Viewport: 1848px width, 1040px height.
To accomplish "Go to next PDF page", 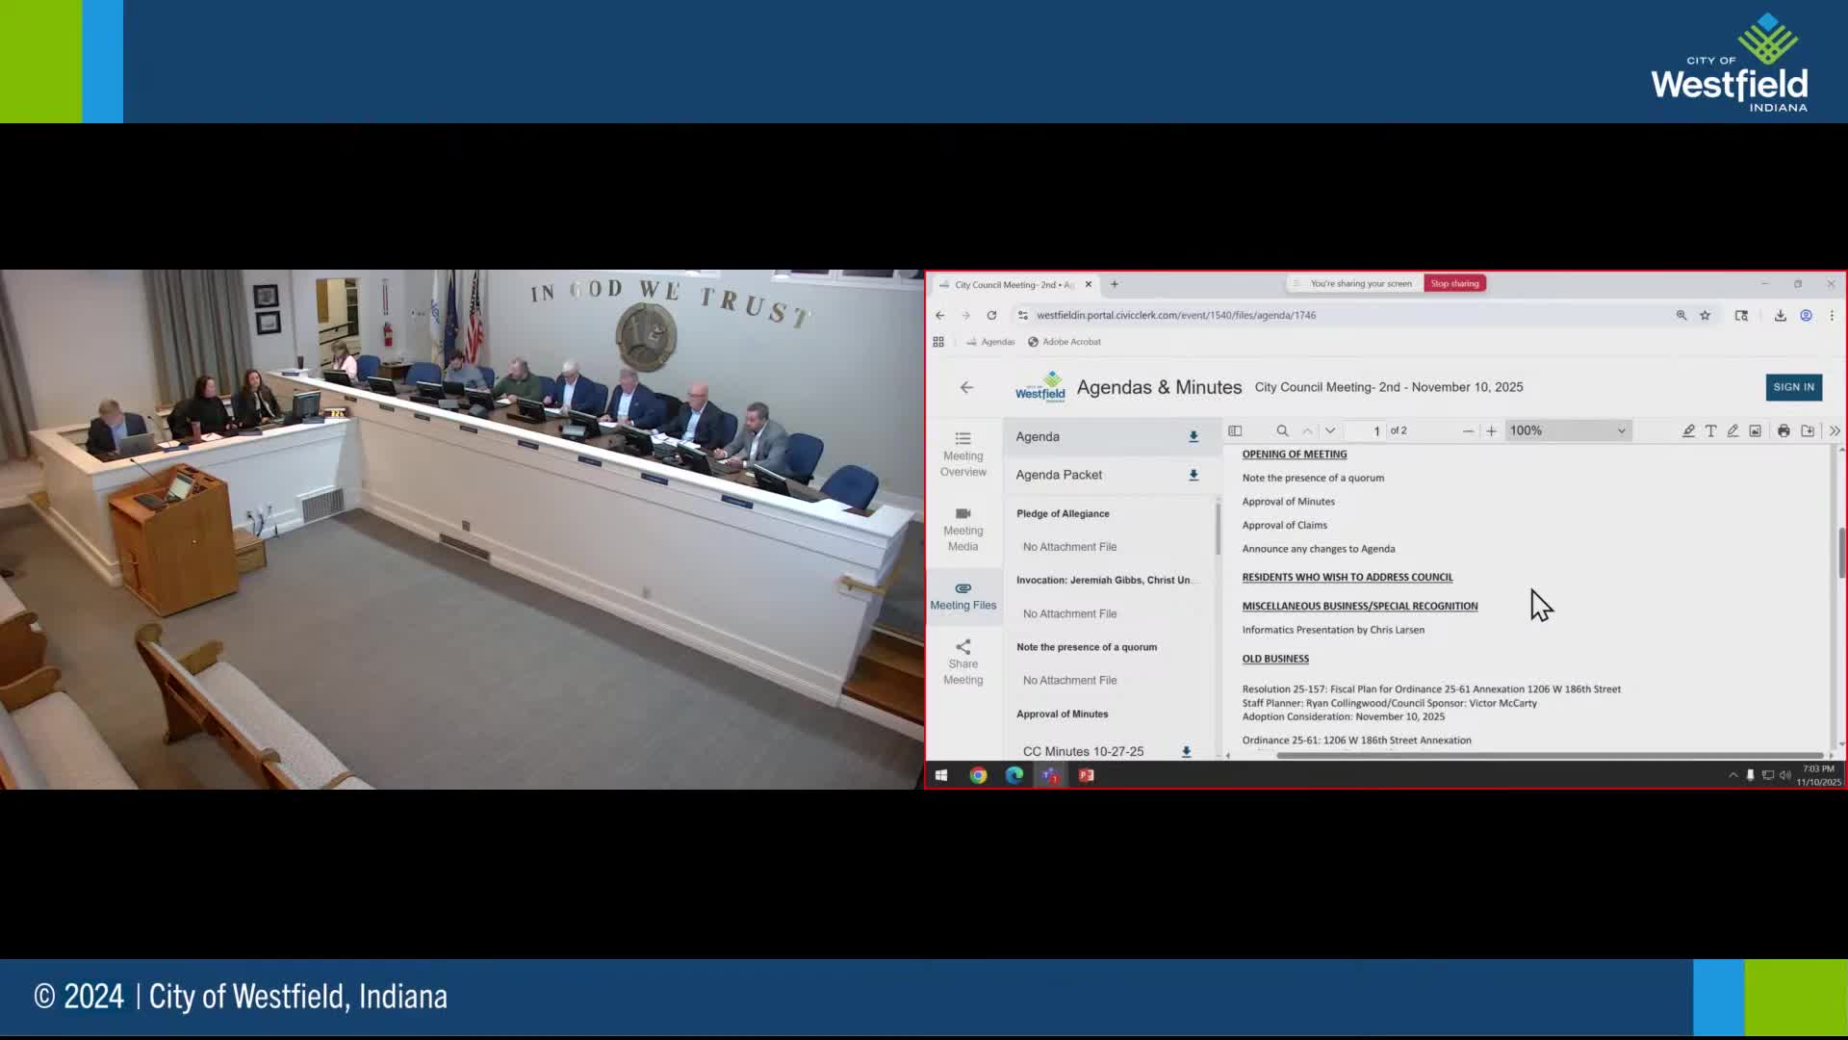I will click(1330, 430).
